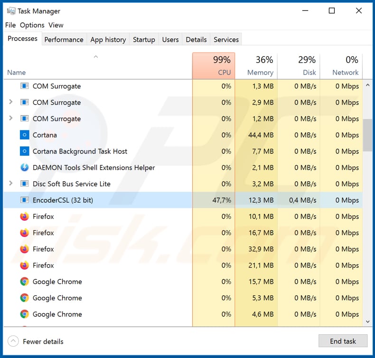Open the Options menu
The width and height of the screenshot is (375, 358).
point(32,25)
